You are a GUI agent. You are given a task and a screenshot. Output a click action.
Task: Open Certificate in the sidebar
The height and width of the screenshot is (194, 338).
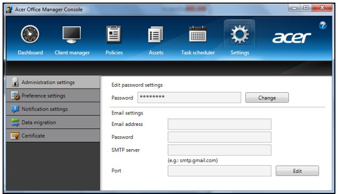[x=53, y=136]
